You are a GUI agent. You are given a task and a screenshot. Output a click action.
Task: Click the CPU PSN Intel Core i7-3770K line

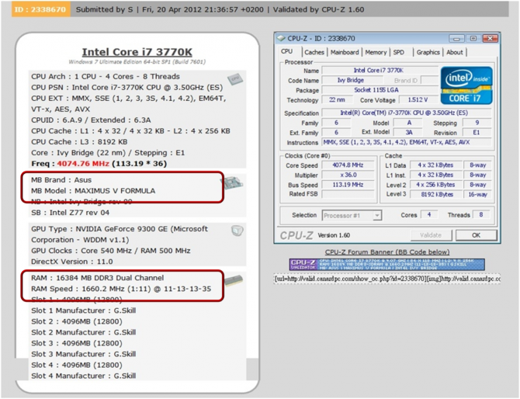coord(127,88)
